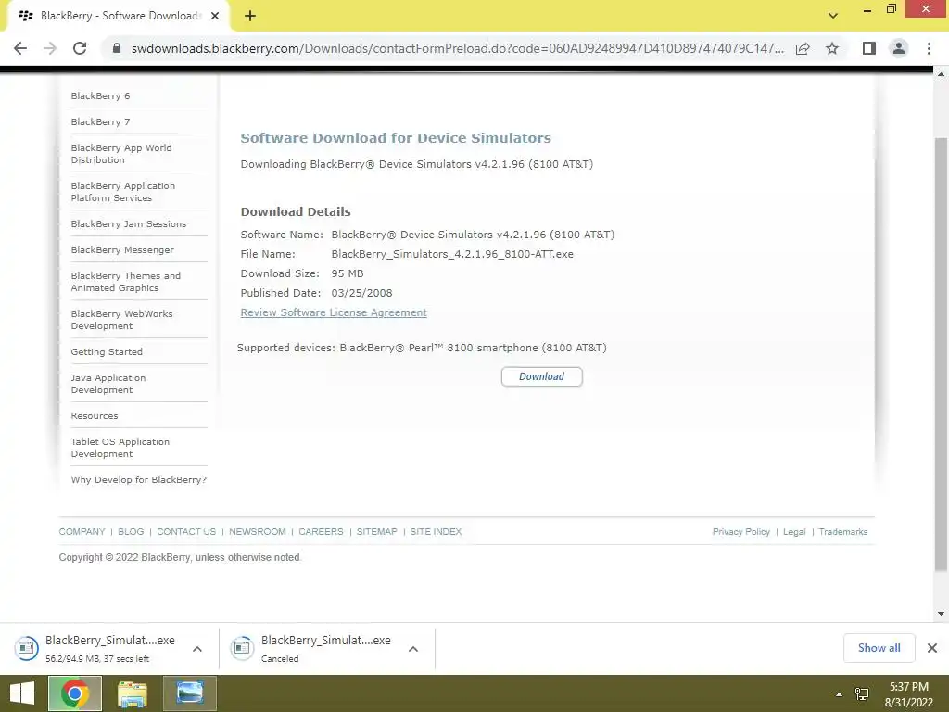
Task: Show hidden system tray icons
Action: (x=839, y=694)
